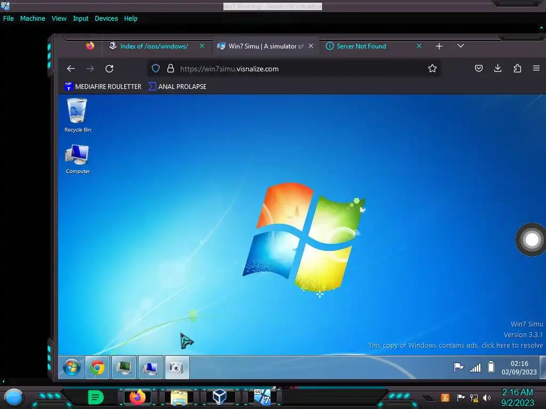Open the VirtualBox Help menu
The image size is (546, 409).
click(131, 19)
